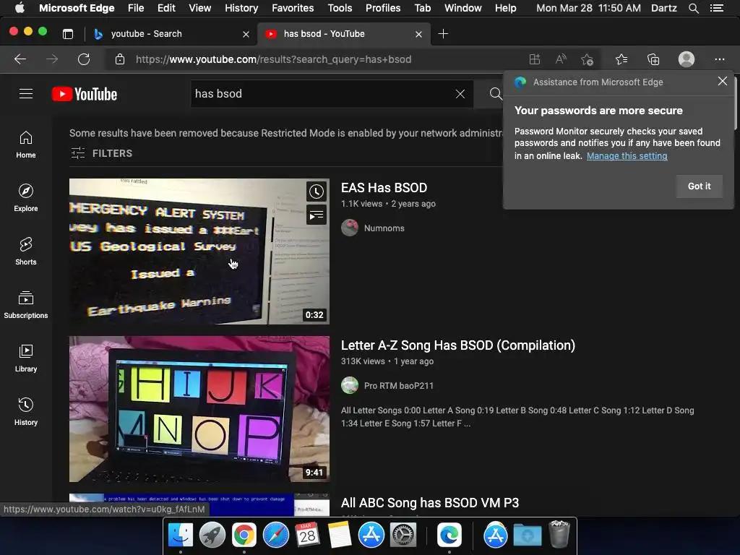Open Edge apps grid icon in address bar
Screen dimensions: 740x555
(x=534, y=59)
